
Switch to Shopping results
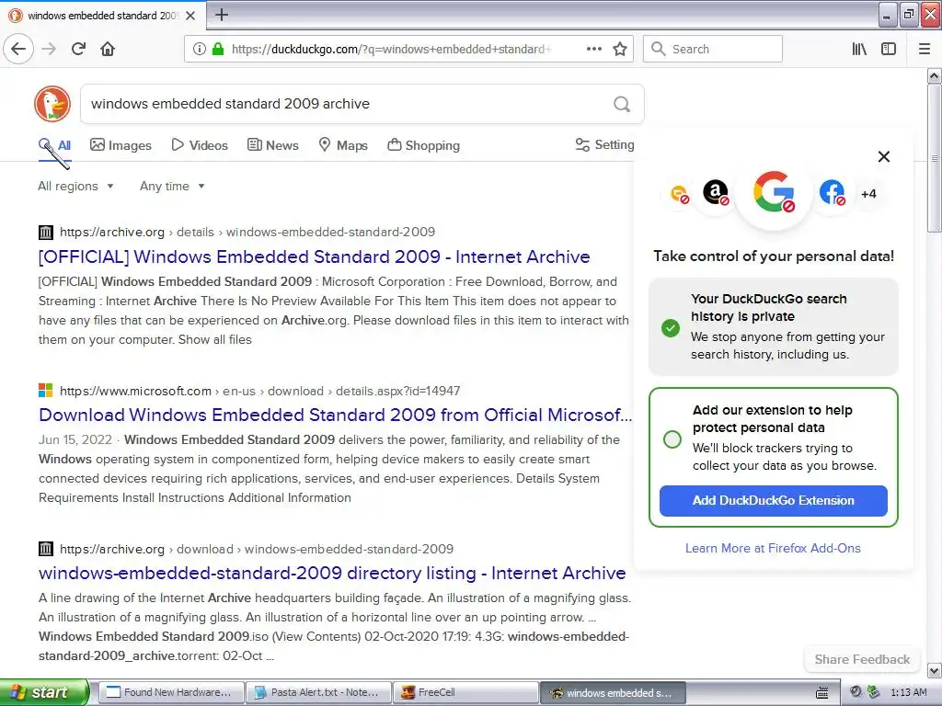[x=423, y=145]
